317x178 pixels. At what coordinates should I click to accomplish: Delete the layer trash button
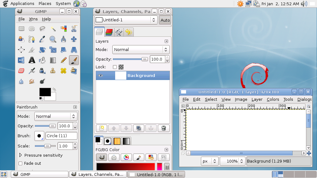point(163,128)
